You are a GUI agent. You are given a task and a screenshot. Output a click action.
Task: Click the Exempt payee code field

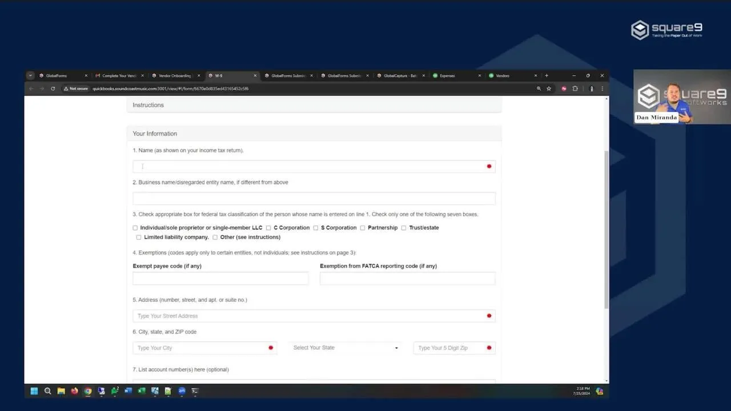point(220,279)
